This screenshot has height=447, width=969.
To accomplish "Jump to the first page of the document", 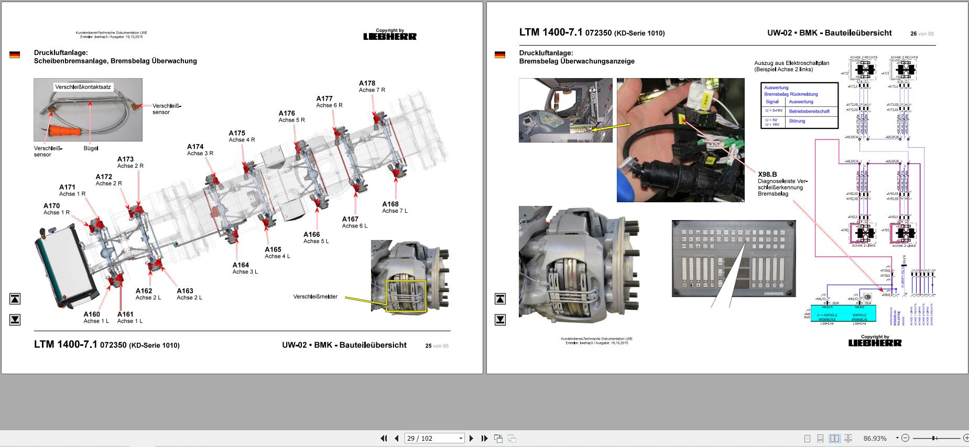I will pyautogui.click(x=384, y=438).
